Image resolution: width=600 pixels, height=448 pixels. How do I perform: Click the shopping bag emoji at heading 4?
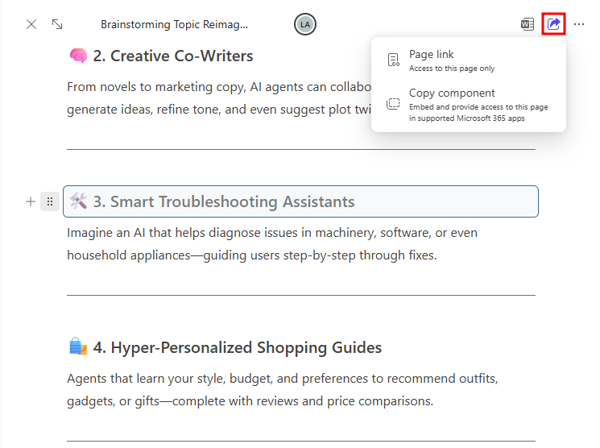tap(78, 347)
